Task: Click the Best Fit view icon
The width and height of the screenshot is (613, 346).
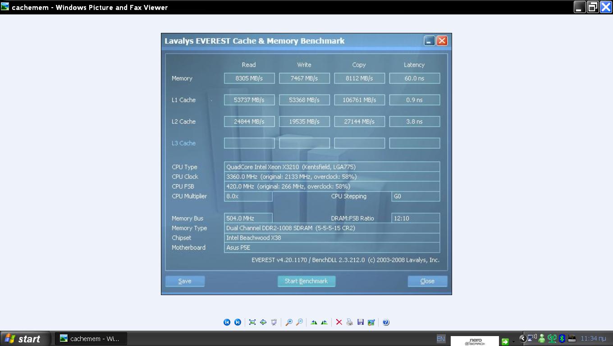Action: (x=252, y=322)
